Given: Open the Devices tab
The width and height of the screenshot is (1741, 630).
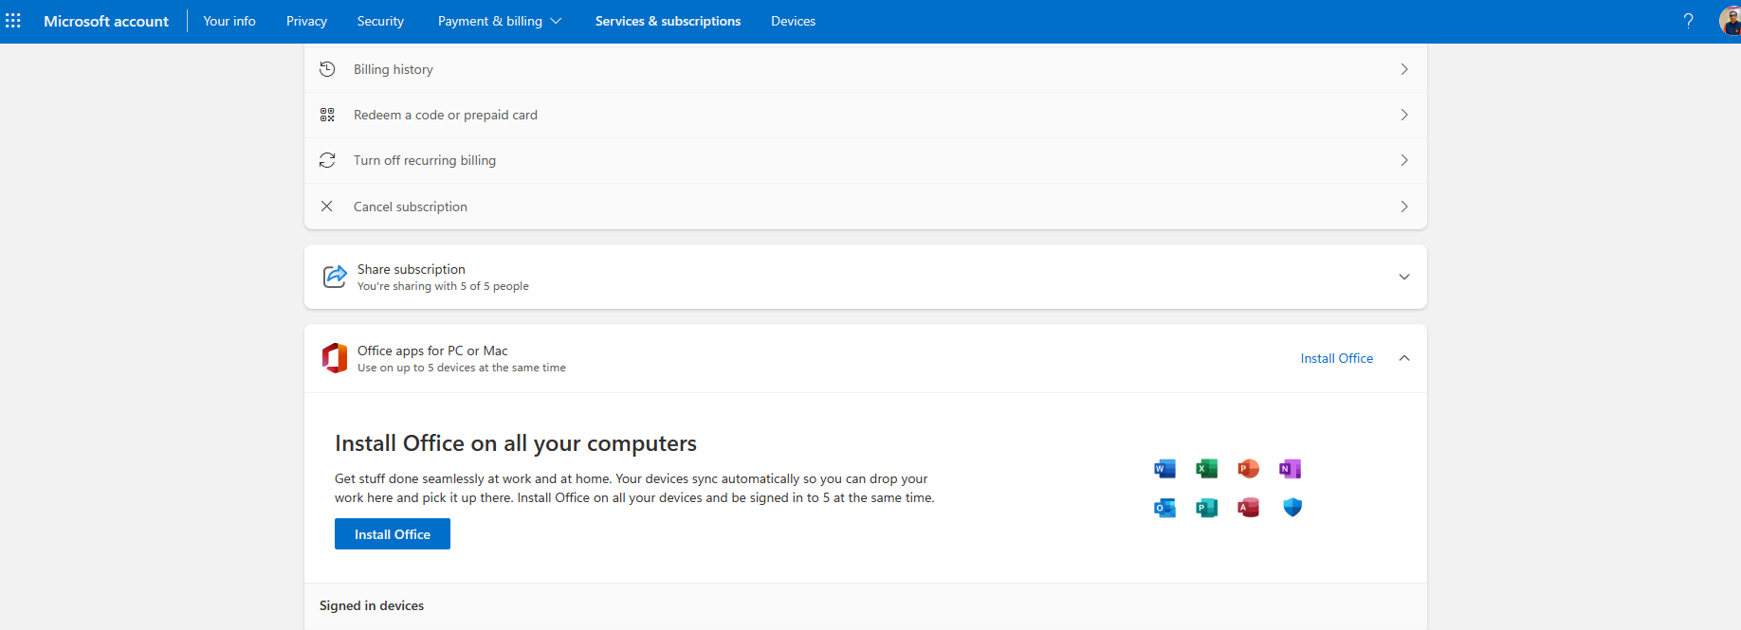Looking at the screenshot, I should click(793, 21).
